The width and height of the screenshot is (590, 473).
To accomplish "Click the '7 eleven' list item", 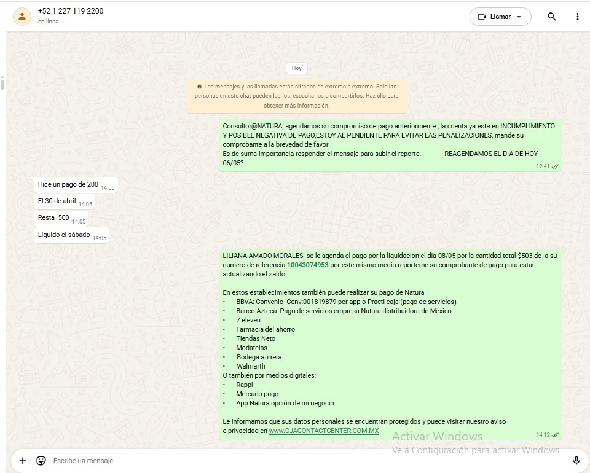I will click(248, 320).
